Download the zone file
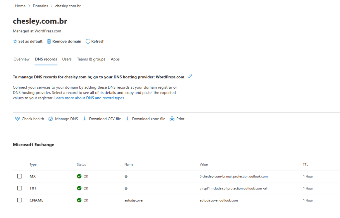 click(x=148, y=119)
